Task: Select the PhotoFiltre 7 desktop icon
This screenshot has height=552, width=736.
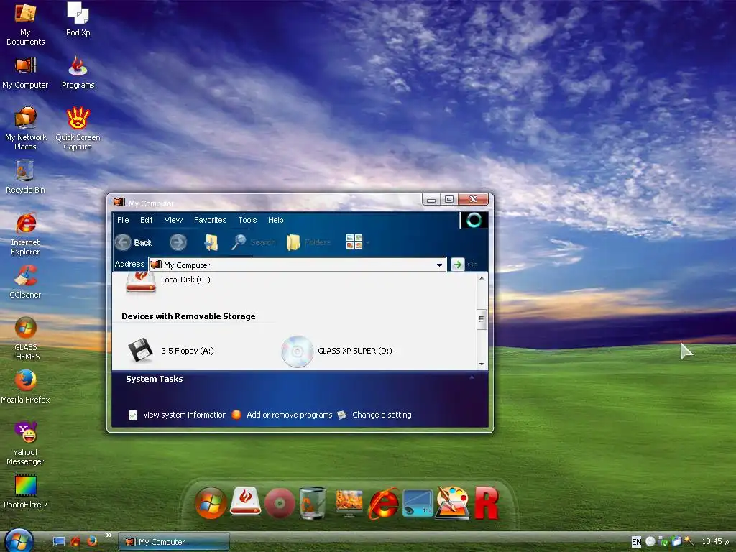Action: pos(25,492)
